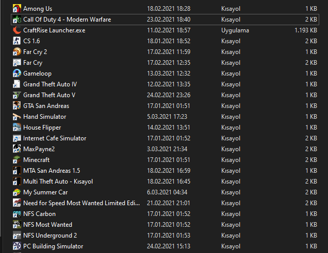328x253 pixels.
Task: Select 'Need for Speed Most Wanted Limited Edi...' name
Action: pyautogui.click(x=81, y=203)
